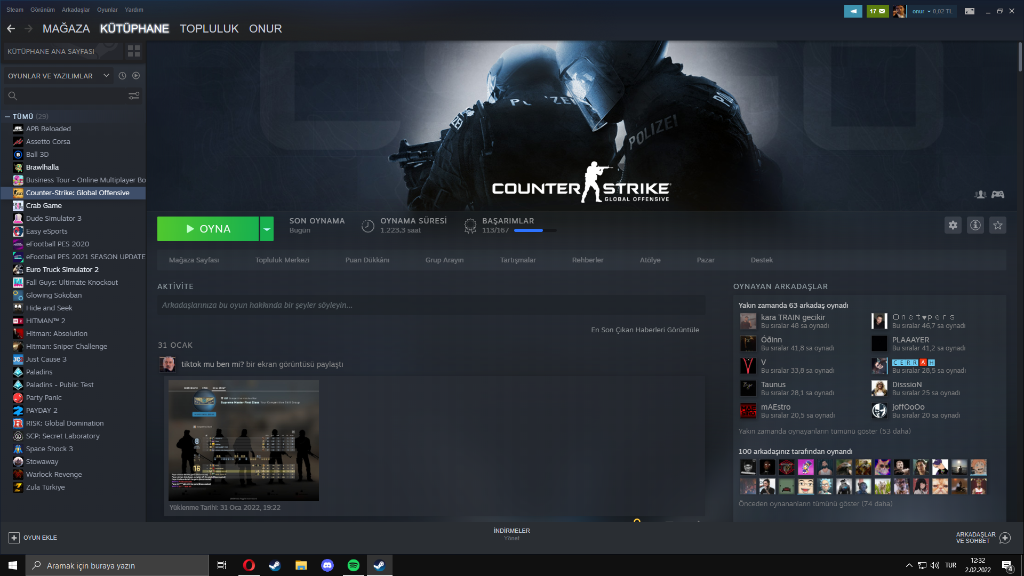Screen dimensions: 1024x576
Task: Toggle sort by recent activity clock
Action: pos(122,76)
